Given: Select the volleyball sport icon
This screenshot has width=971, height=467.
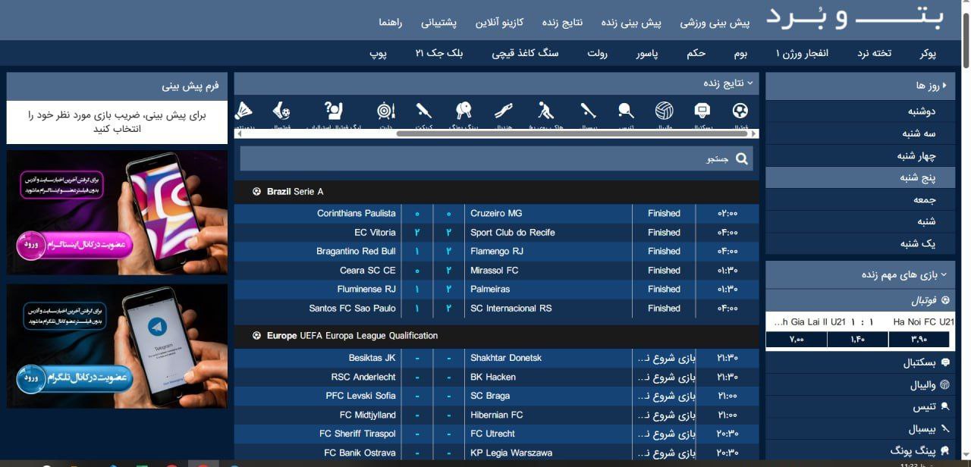Looking at the screenshot, I should click(665, 111).
